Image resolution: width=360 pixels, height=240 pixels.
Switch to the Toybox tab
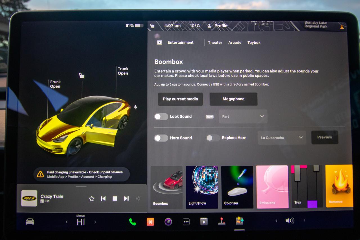coord(254,42)
